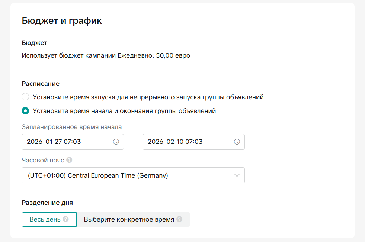Screen dimensions: 365x242
Task: Click the Бюджет и график heading
Action: coord(62,21)
